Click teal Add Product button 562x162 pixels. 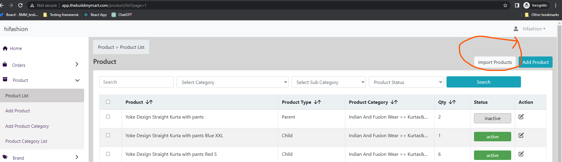(x=535, y=62)
